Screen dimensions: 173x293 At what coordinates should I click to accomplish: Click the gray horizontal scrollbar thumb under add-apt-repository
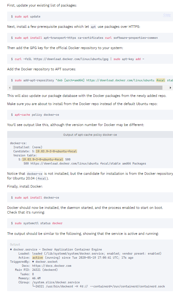[x=87, y=88]
